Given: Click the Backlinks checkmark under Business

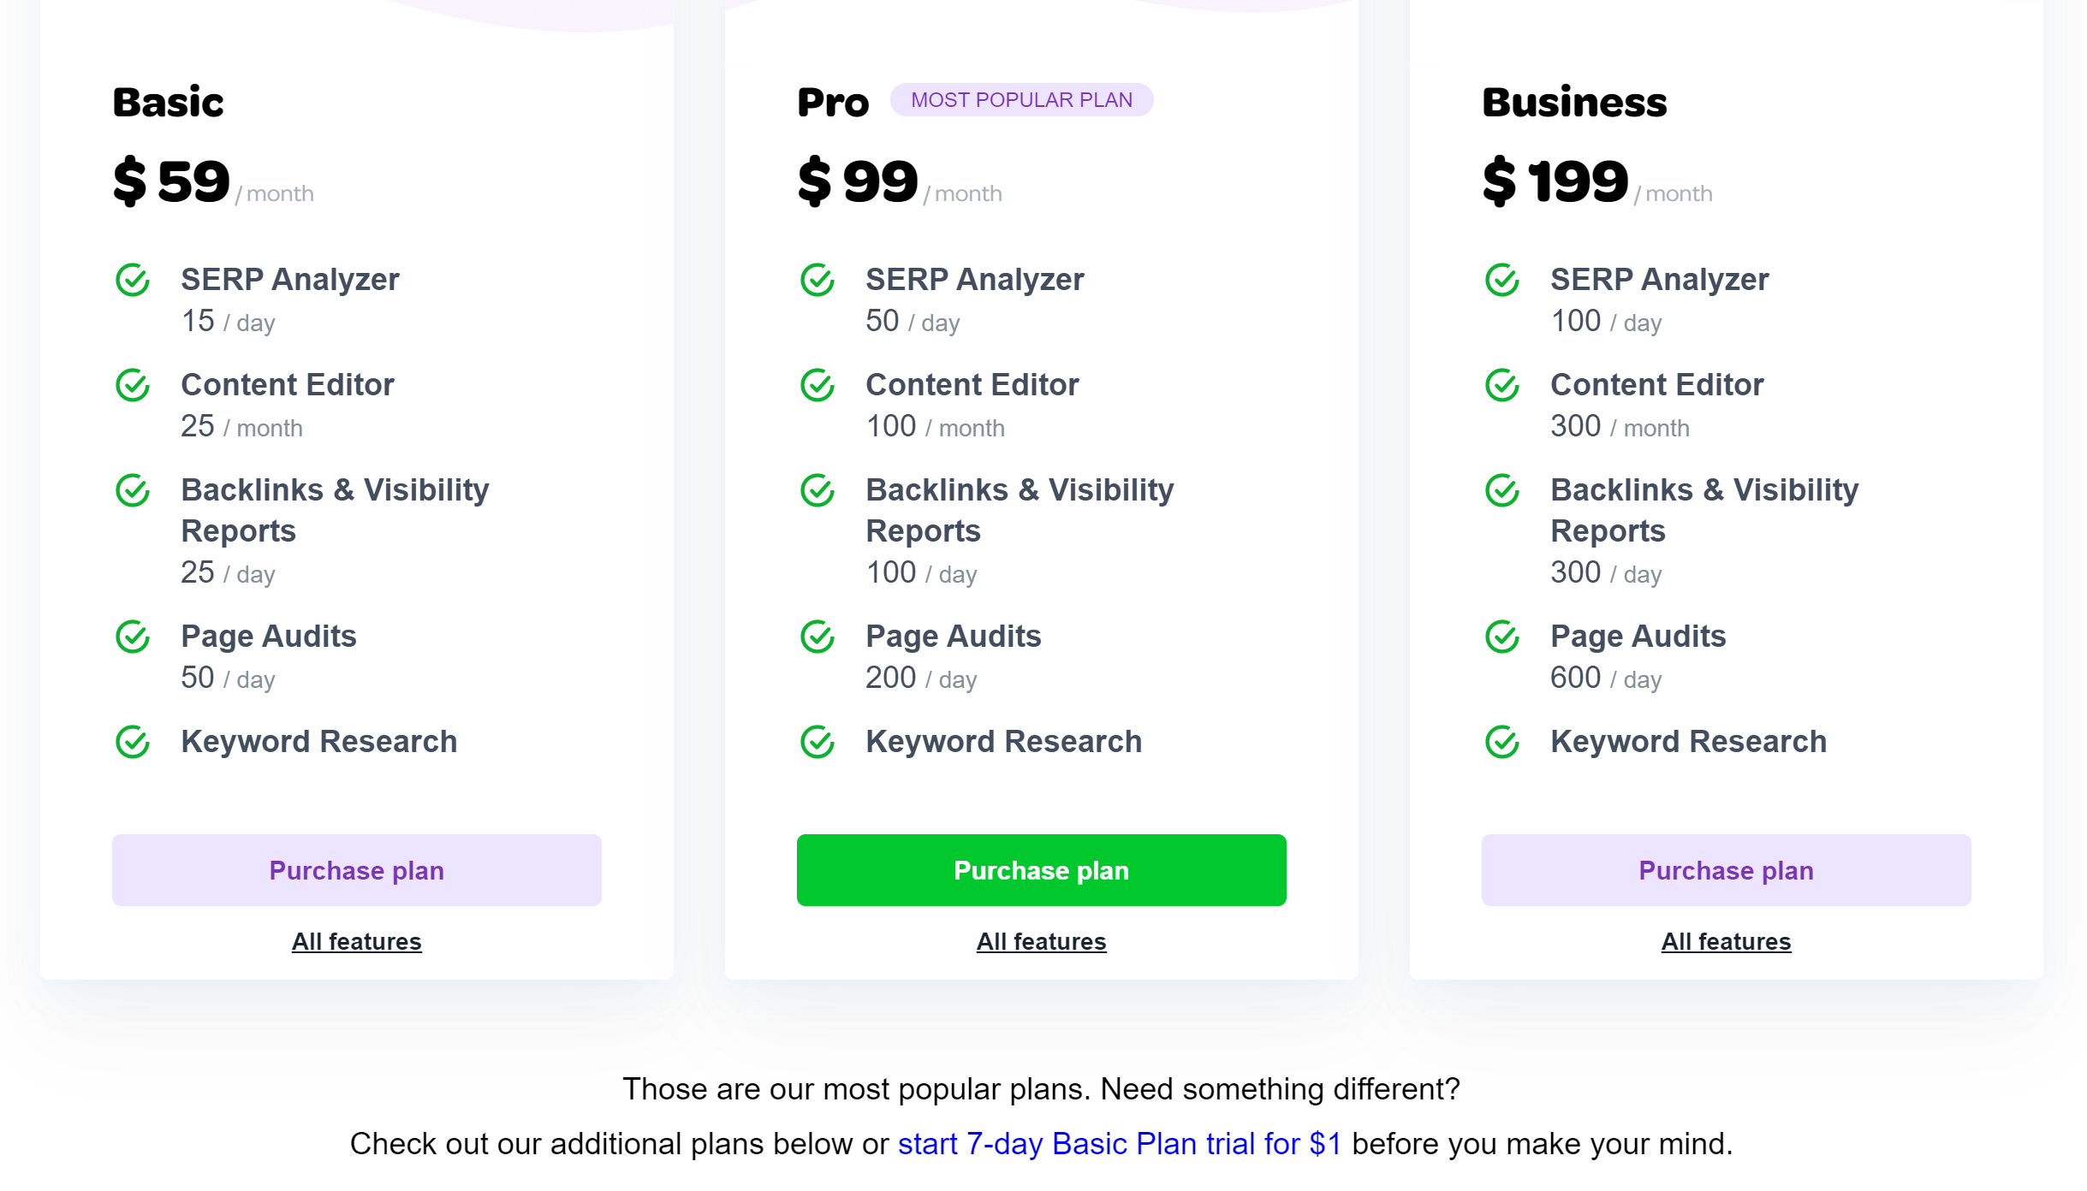Looking at the screenshot, I should coord(1502,491).
